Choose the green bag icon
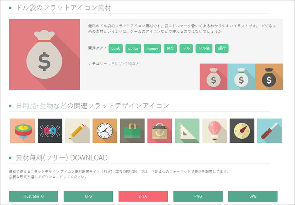295x205 pixels. coord(132,131)
